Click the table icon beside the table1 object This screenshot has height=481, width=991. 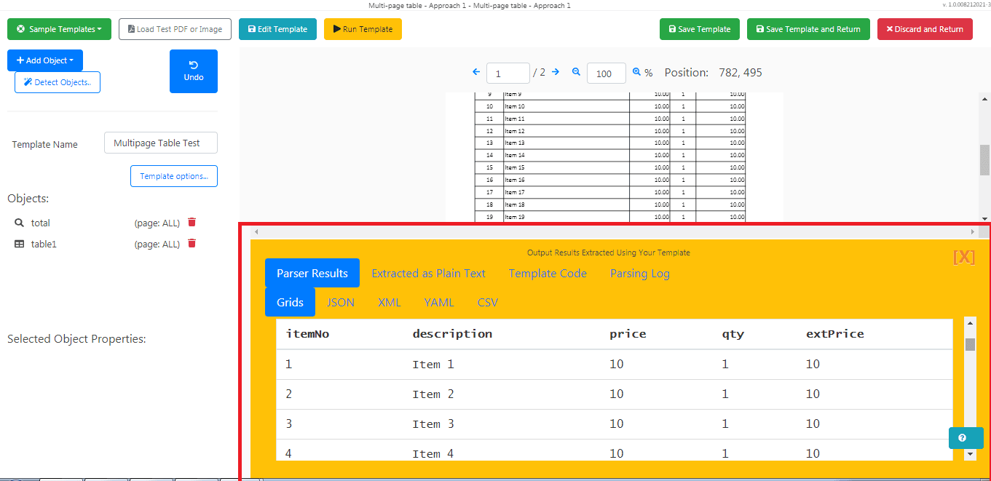coord(19,244)
